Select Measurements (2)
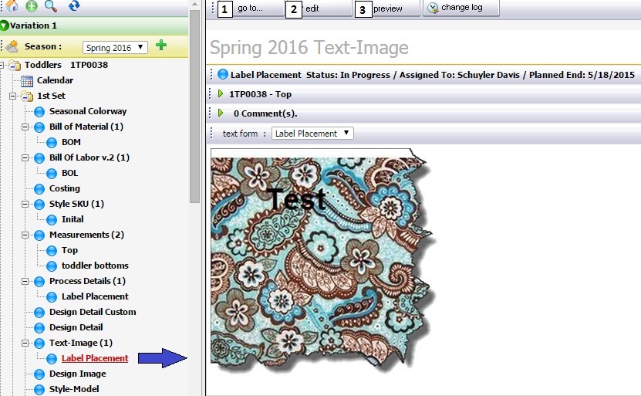 coord(86,235)
